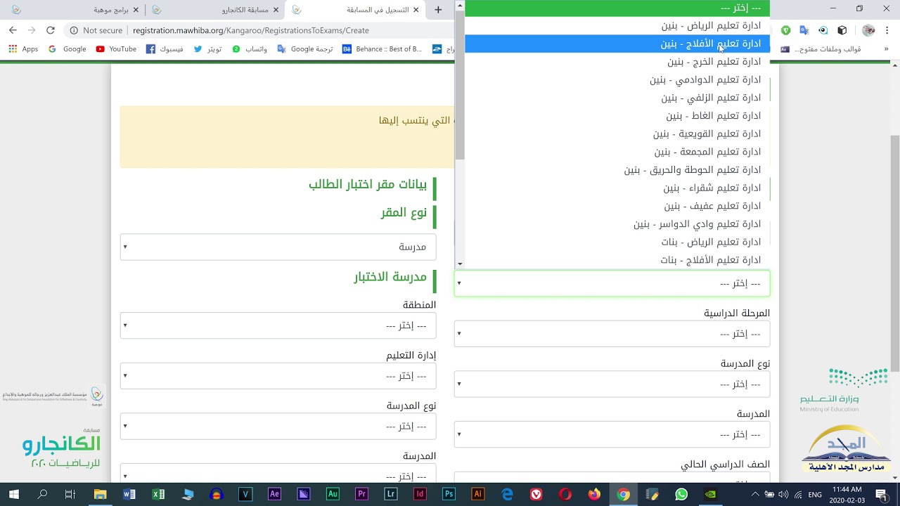Image resolution: width=900 pixels, height=506 pixels.
Task: Expand the bookmarks overflow chevron
Action: tap(886, 49)
